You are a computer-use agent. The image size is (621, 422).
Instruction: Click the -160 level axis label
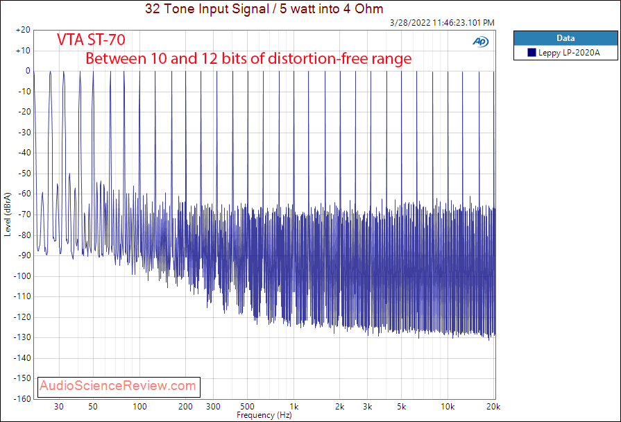click(22, 398)
